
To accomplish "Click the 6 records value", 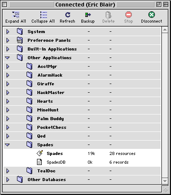I will coord(119,162).
